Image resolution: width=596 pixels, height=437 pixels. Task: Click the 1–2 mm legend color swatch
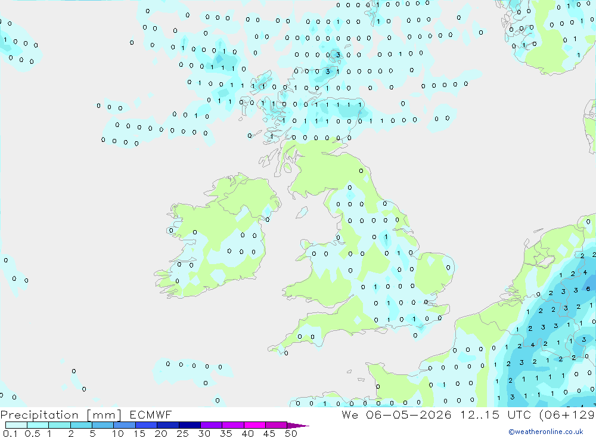coord(60,425)
